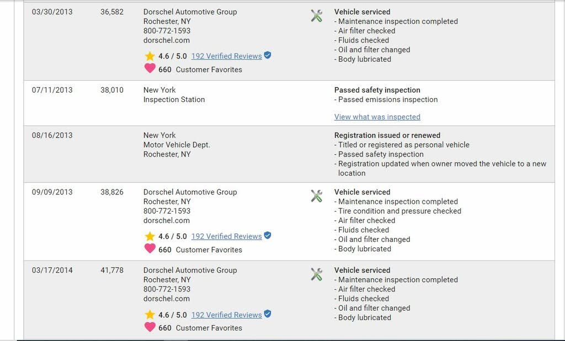Click the pink heart icon in 03/17/2014 entry
This screenshot has height=341, width=565.
click(x=150, y=327)
